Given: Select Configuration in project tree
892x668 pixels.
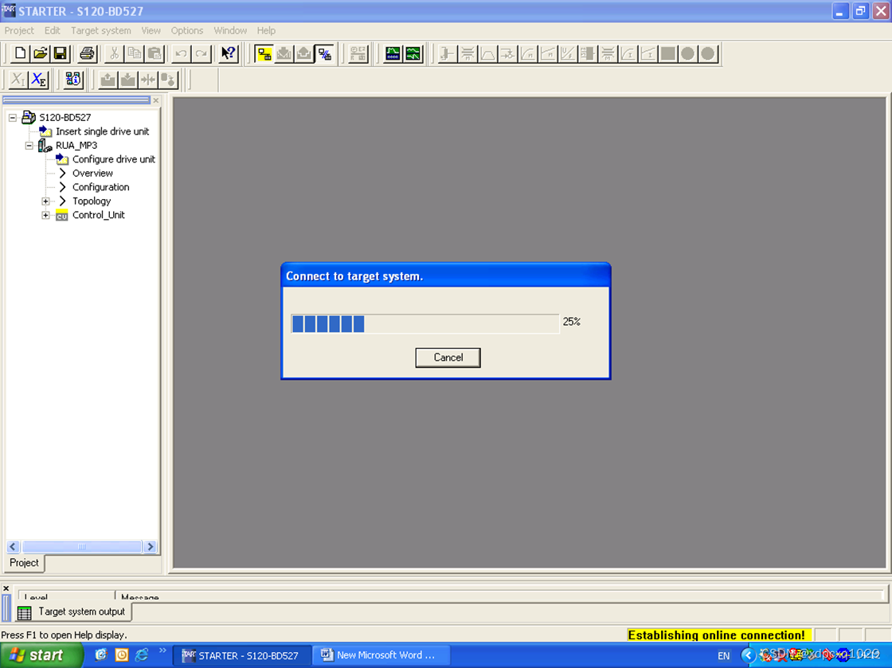Looking at the screenshot, I should (100, 187).
